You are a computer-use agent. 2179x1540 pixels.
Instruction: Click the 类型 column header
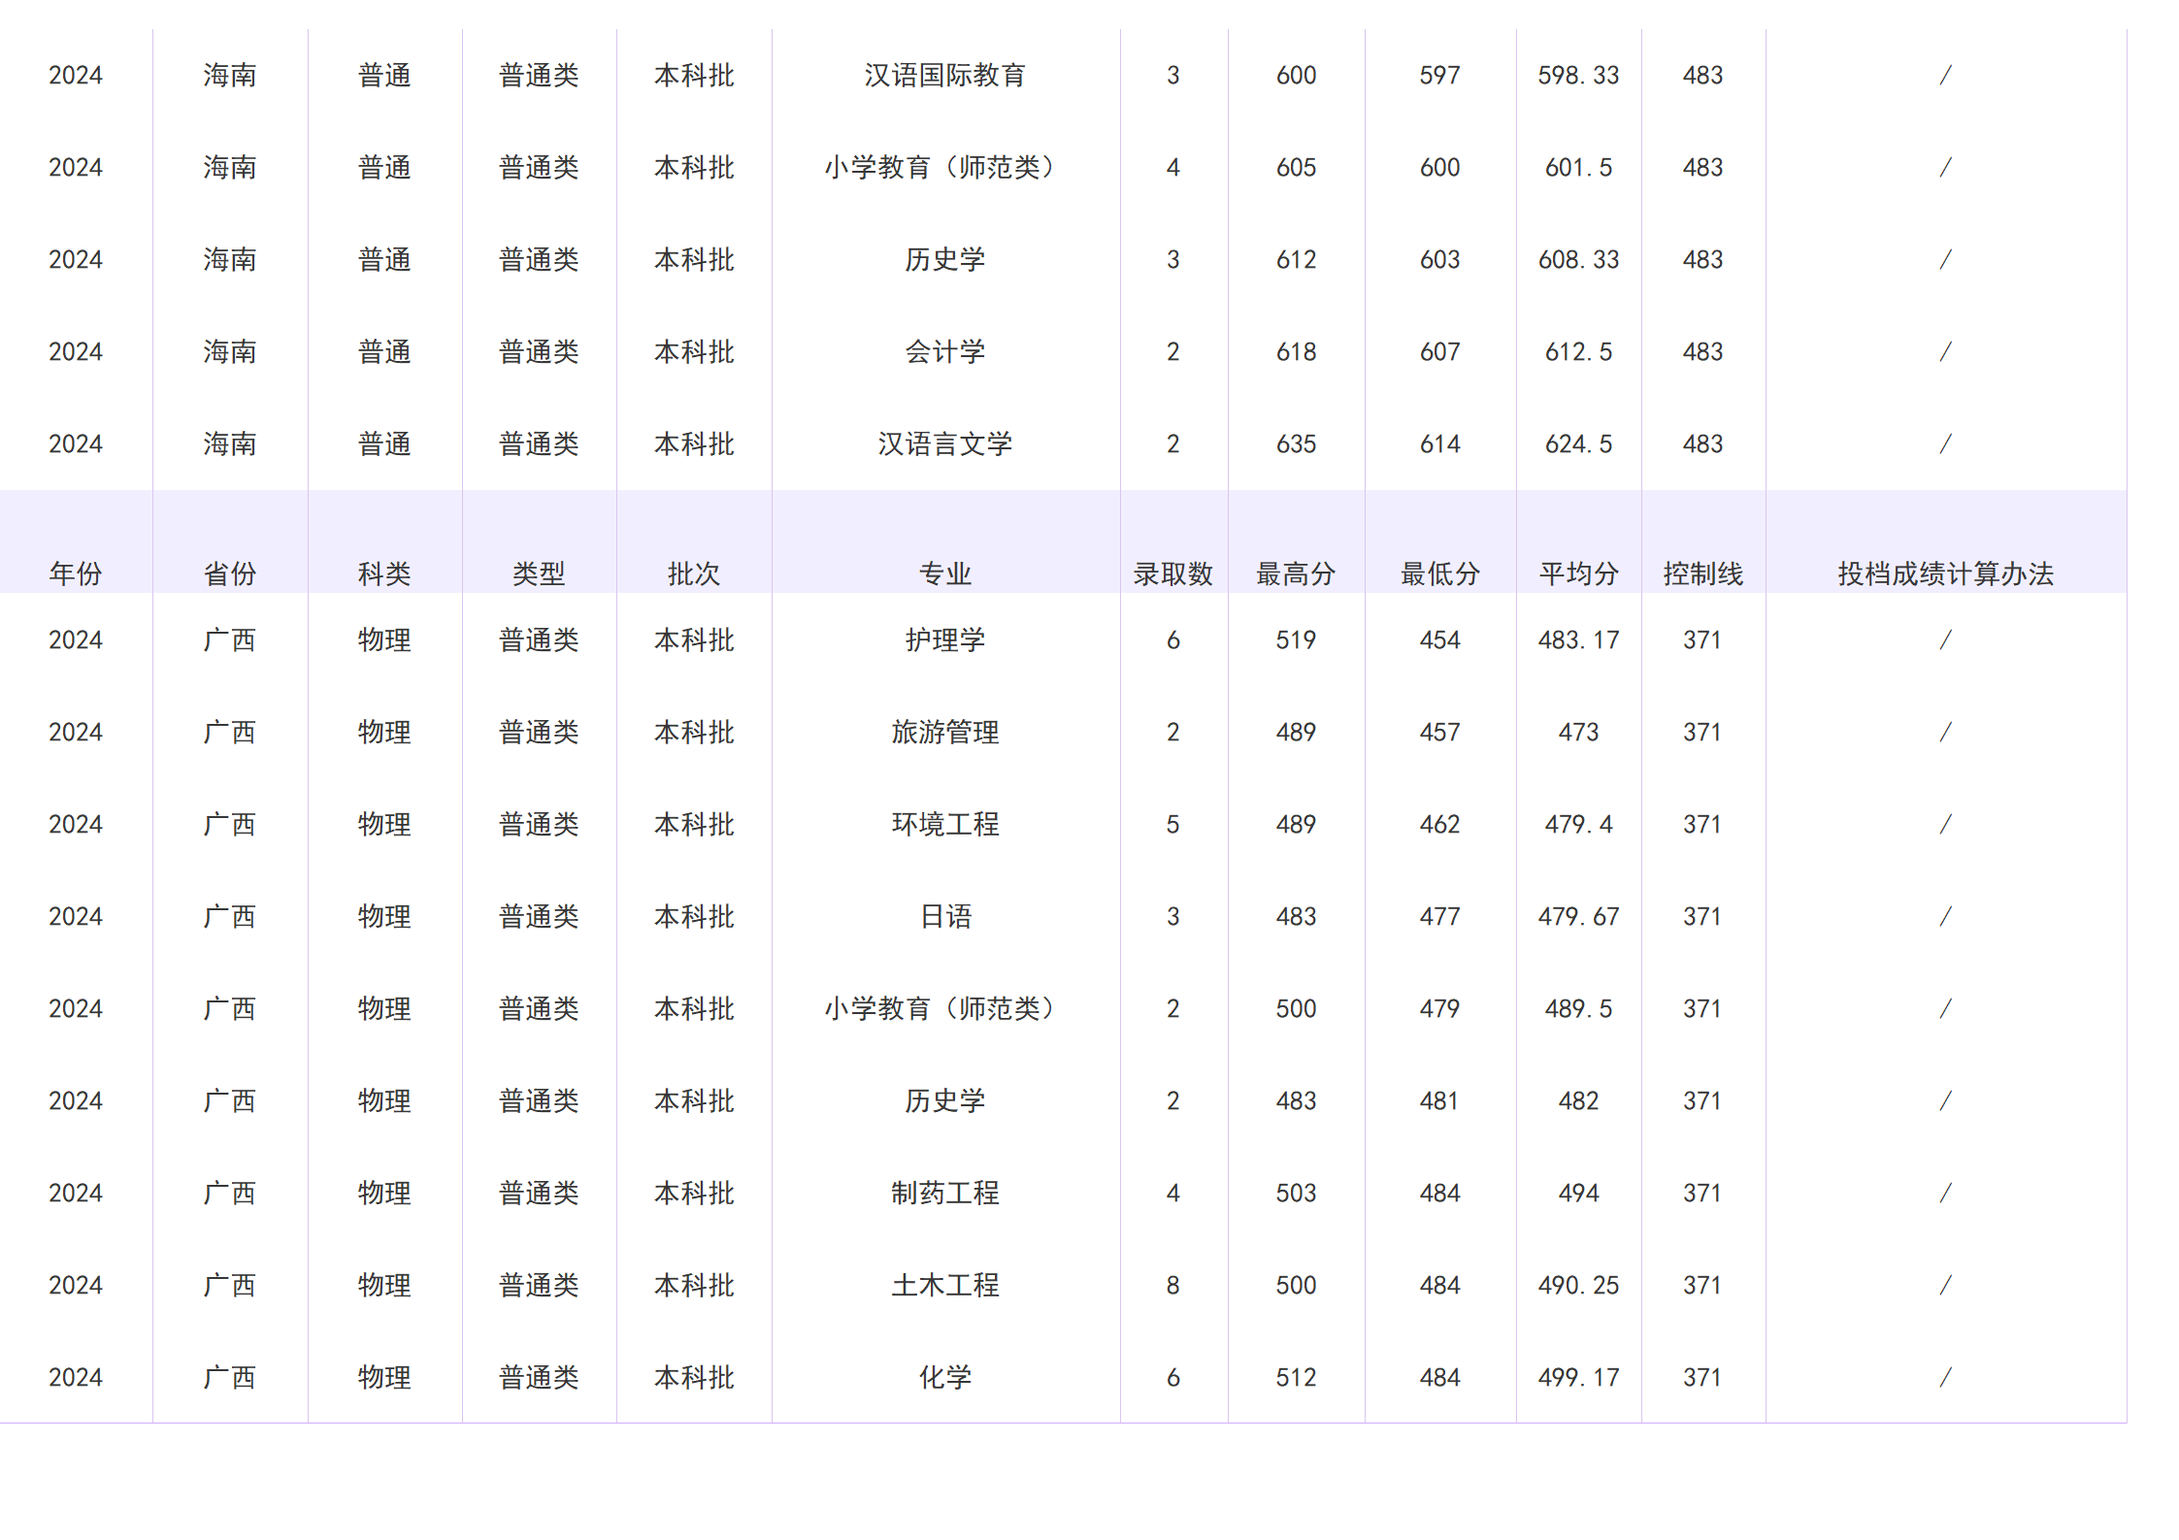539,573
